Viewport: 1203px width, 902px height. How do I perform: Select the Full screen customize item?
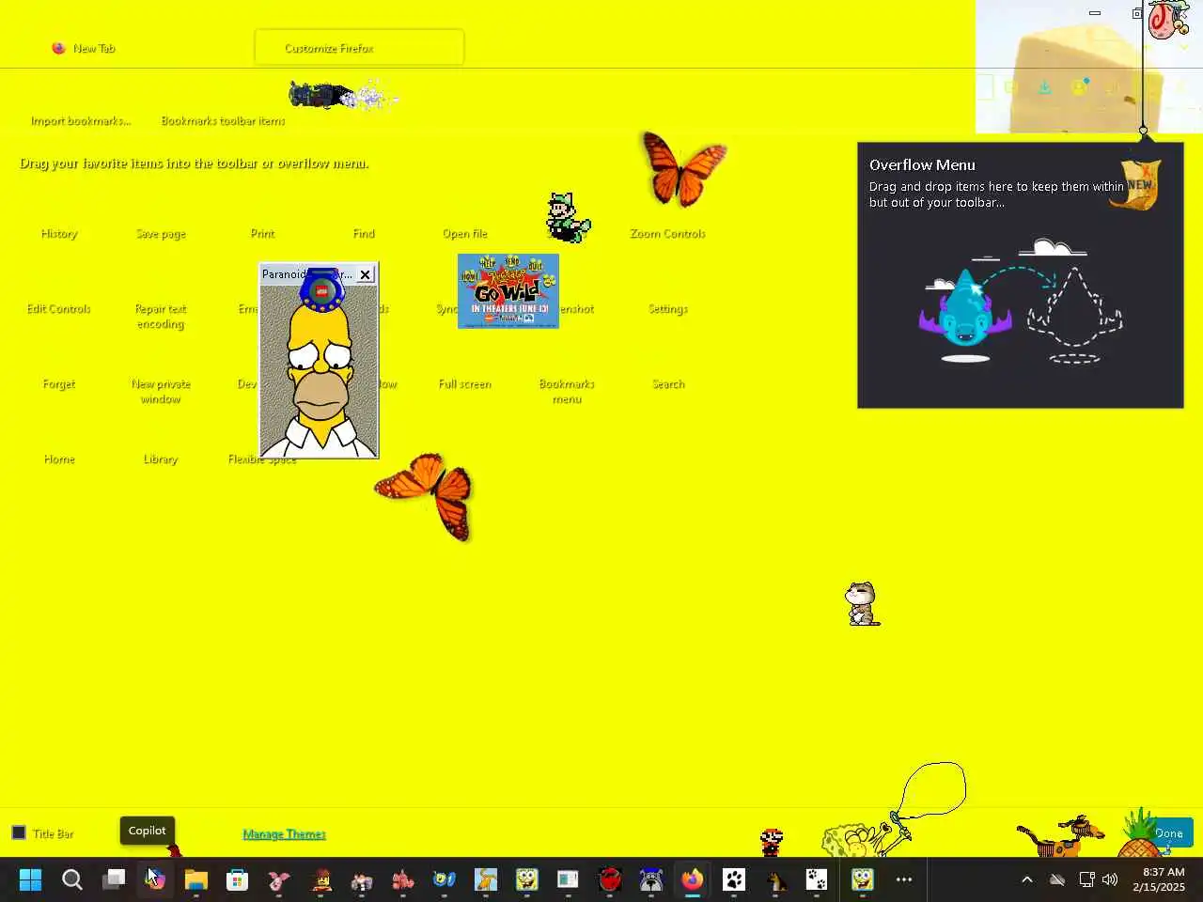465,384
